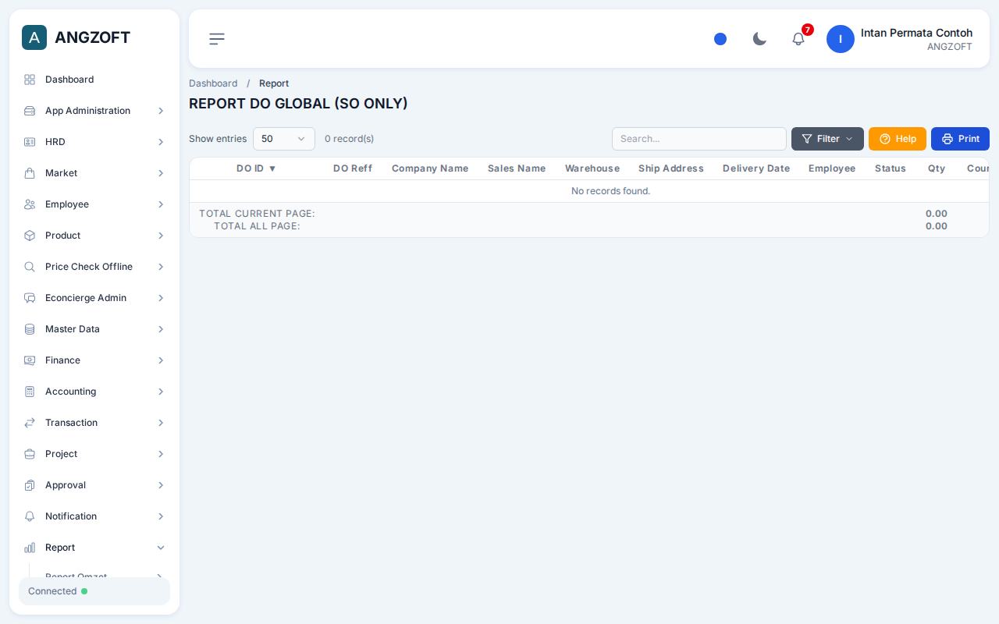Click the Employee people icon
This screenshot has height=624, width=999.
[30, 204]
